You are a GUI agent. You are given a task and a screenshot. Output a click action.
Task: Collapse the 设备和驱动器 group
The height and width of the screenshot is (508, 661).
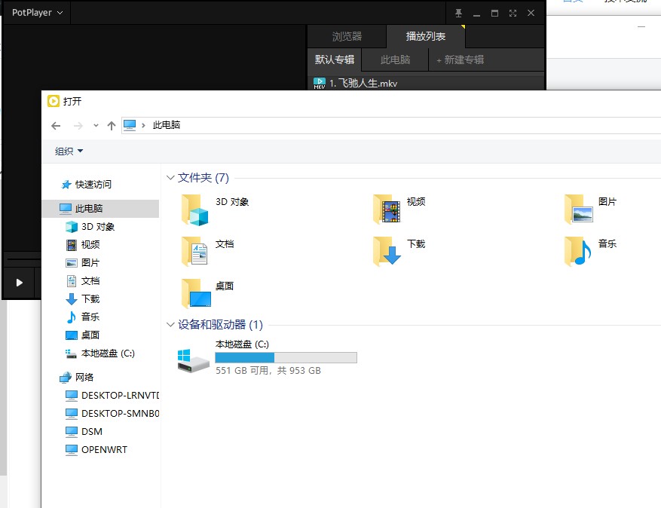[170, 325]
